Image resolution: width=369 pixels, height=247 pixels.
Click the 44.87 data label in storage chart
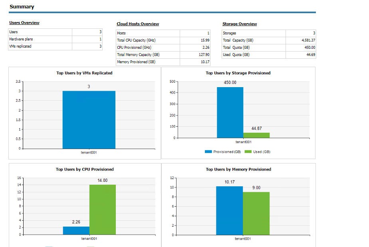click(x=256, y=128)
